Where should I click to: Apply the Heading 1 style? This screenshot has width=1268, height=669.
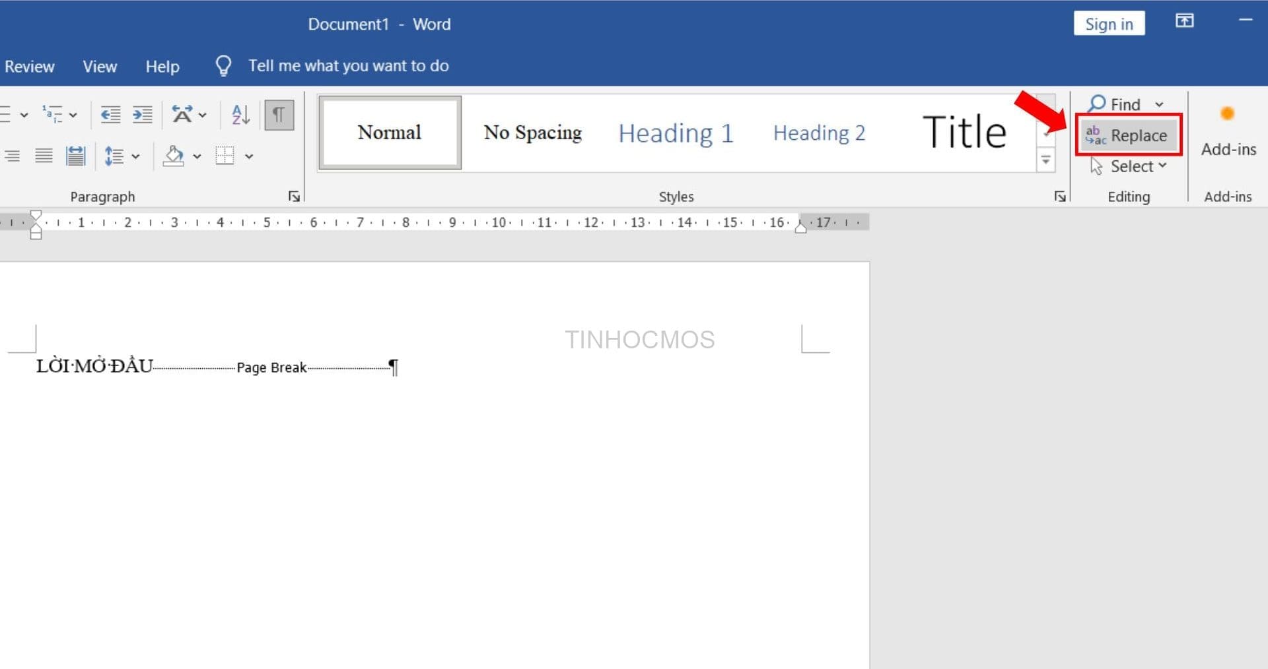[676, 133]
